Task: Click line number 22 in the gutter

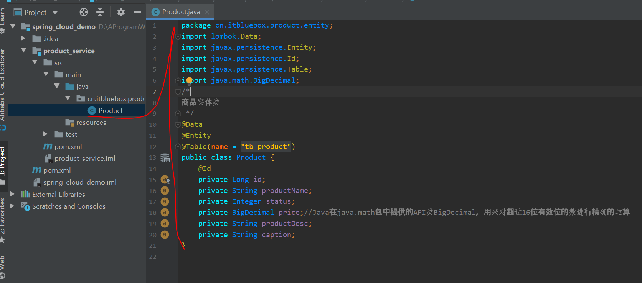Action: point(153,257)
